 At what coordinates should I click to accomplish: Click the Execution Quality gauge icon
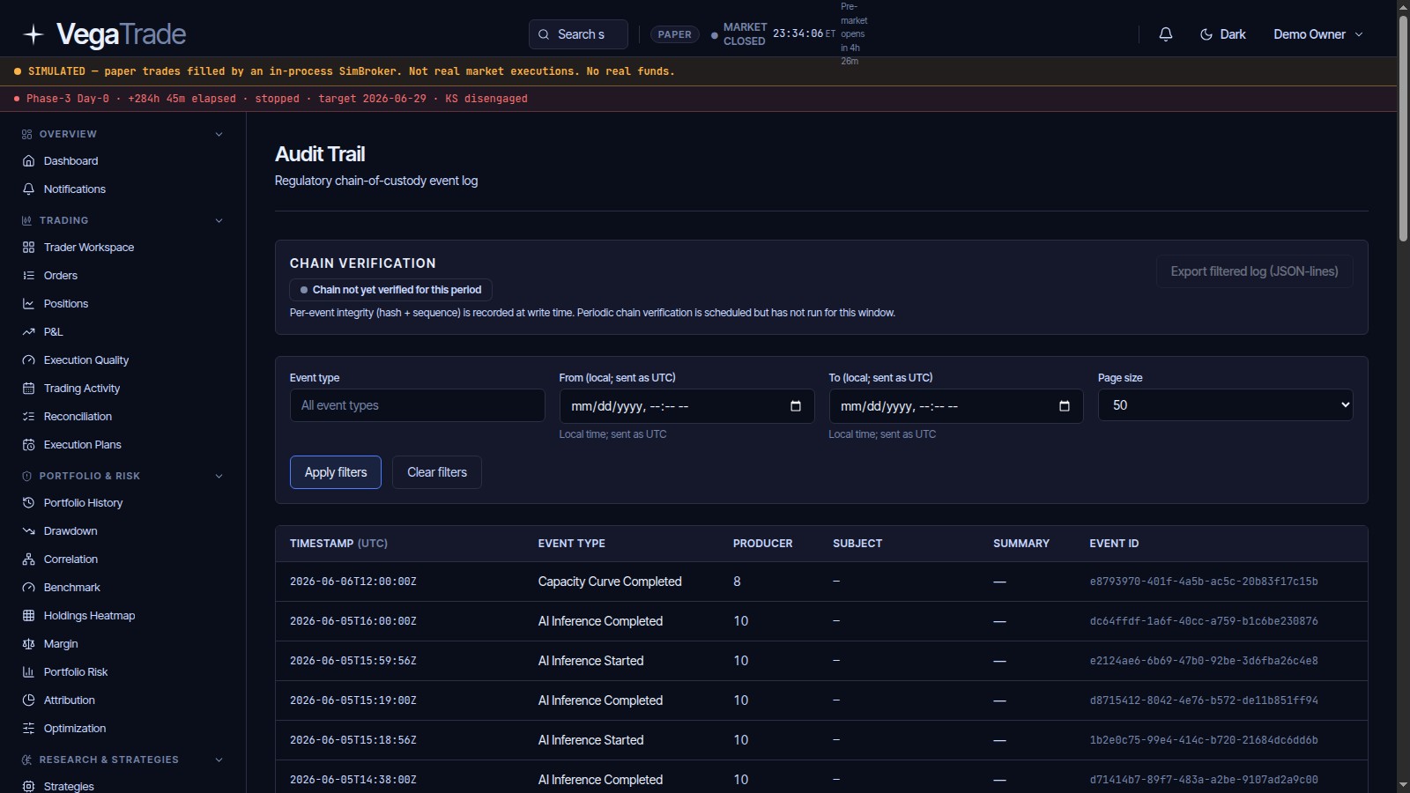pos(28,360)
